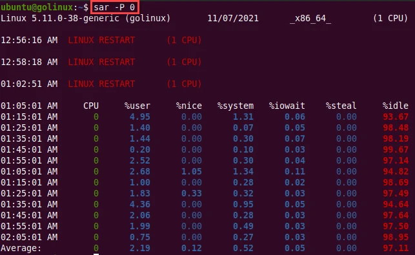The height and width of the screenshot is (255, 415).
Task: Click the %system value 0.49
Action: [243, 226]
